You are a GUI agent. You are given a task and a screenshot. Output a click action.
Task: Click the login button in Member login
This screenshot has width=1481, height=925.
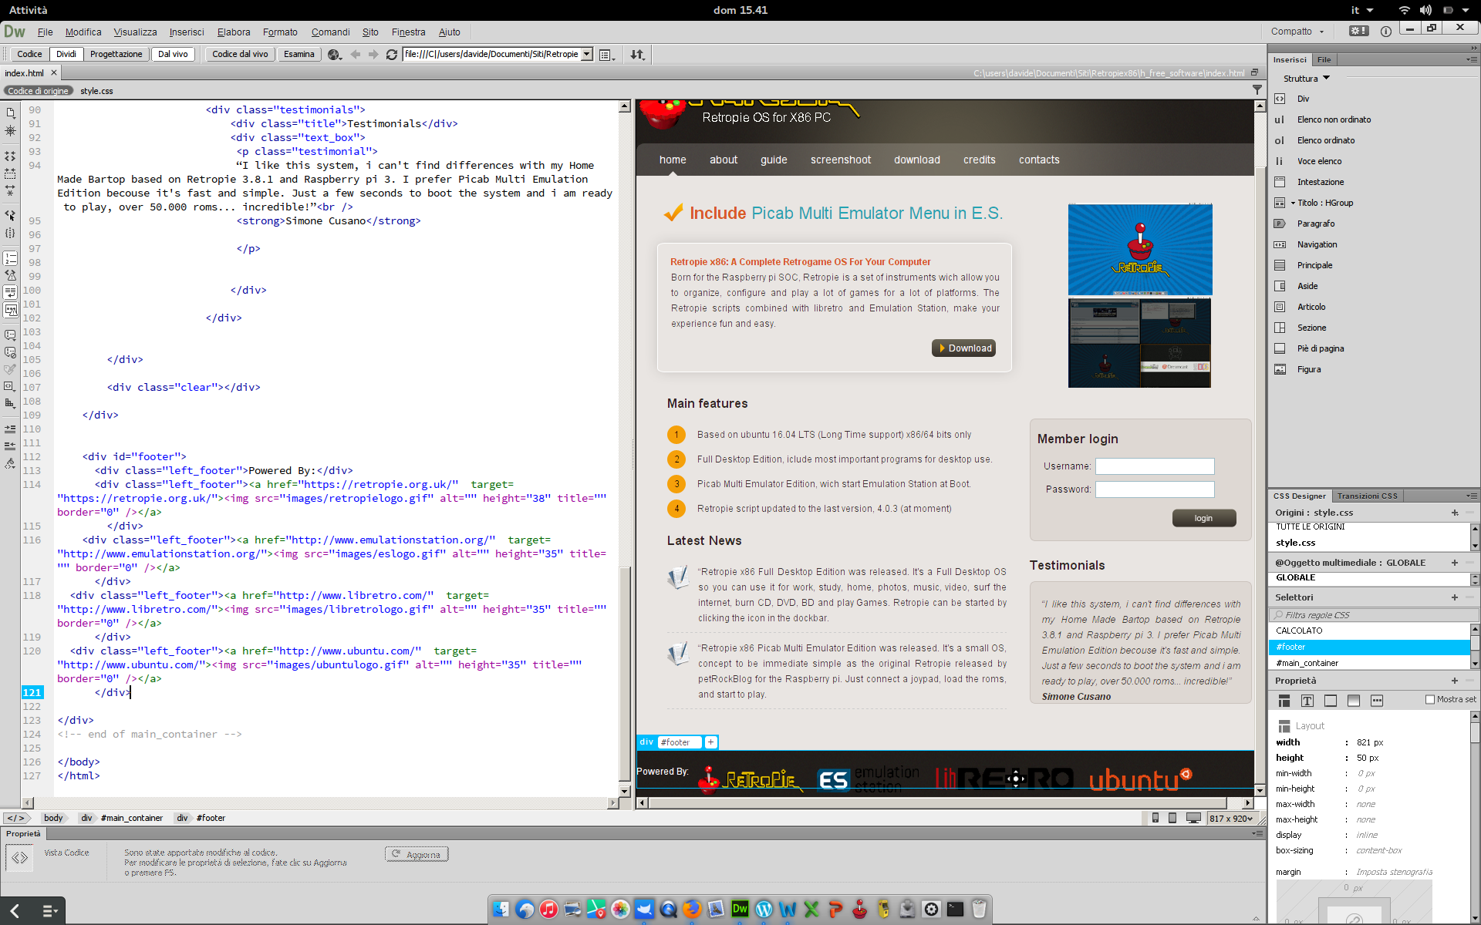pyautogui.click(x=1204, y=518)
